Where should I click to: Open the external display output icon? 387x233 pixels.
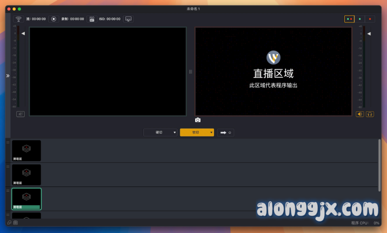128,19
